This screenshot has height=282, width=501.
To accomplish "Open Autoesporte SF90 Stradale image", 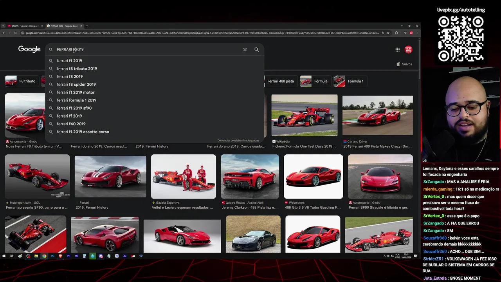I will (x=380, y=176).
